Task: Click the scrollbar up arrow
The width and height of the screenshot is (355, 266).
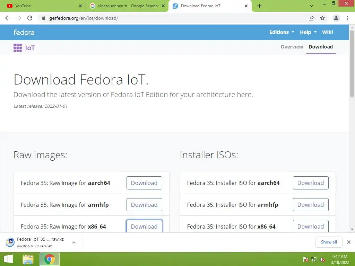Action: [352, 27]
